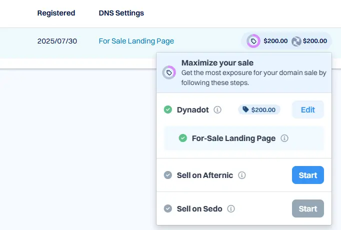Click the Sell on Afternic label
Viewport: 341px width, 230px height.
205,175
